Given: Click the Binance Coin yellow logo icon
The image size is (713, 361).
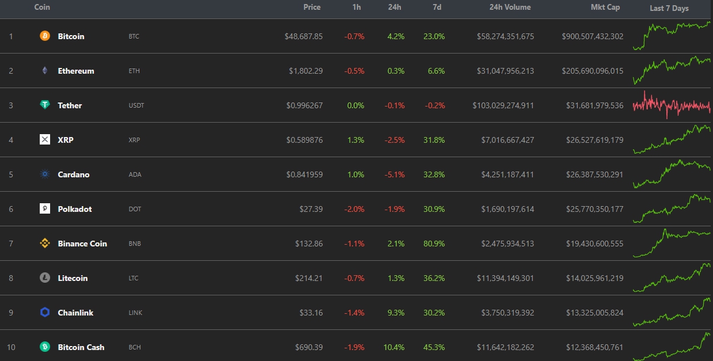Looking at the screenshot, I should (45, 244).
